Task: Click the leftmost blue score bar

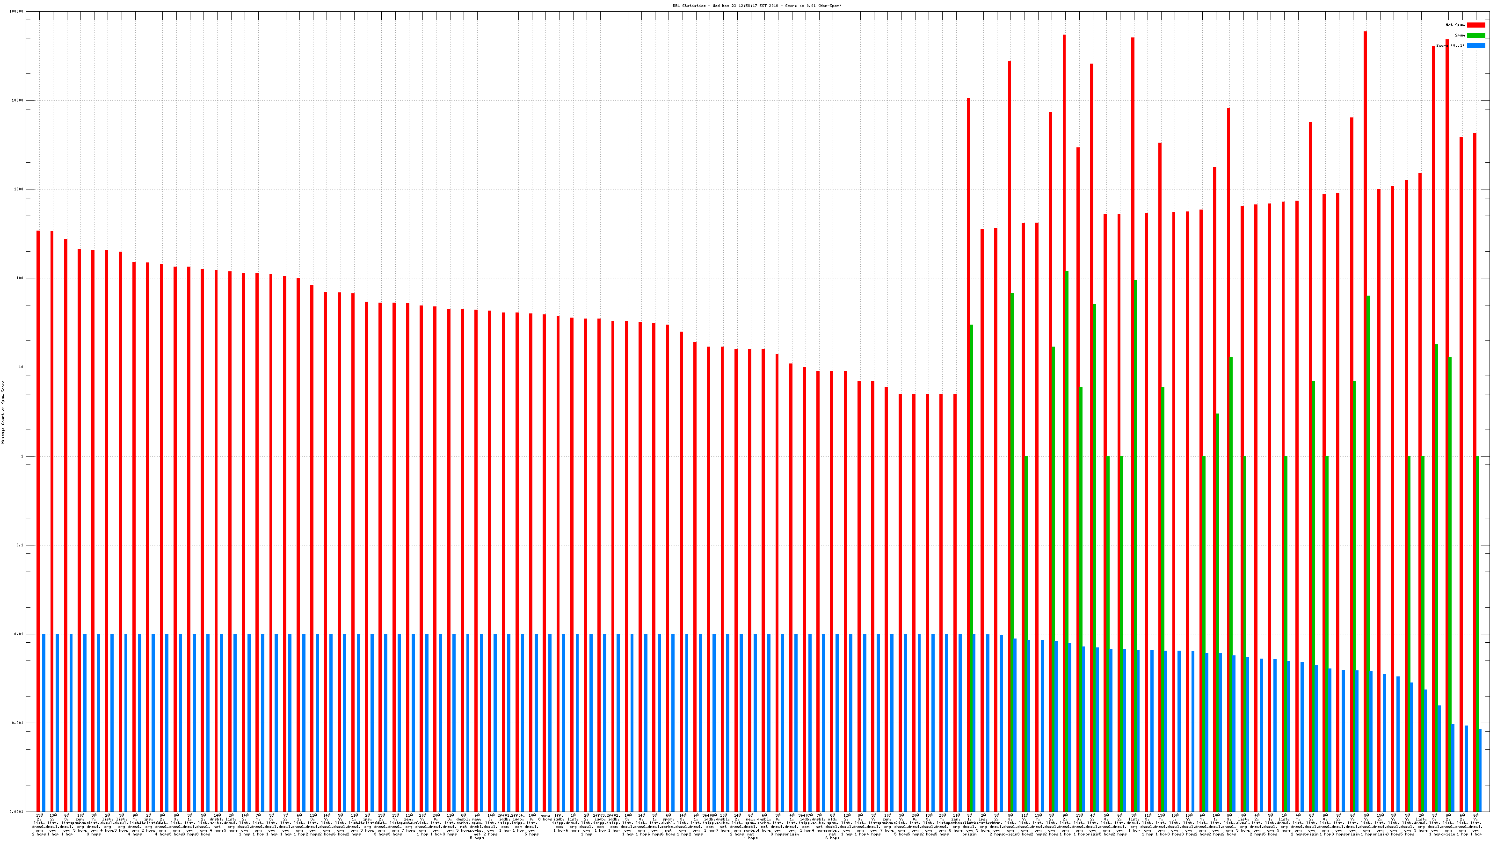Action: click(44, 720)
